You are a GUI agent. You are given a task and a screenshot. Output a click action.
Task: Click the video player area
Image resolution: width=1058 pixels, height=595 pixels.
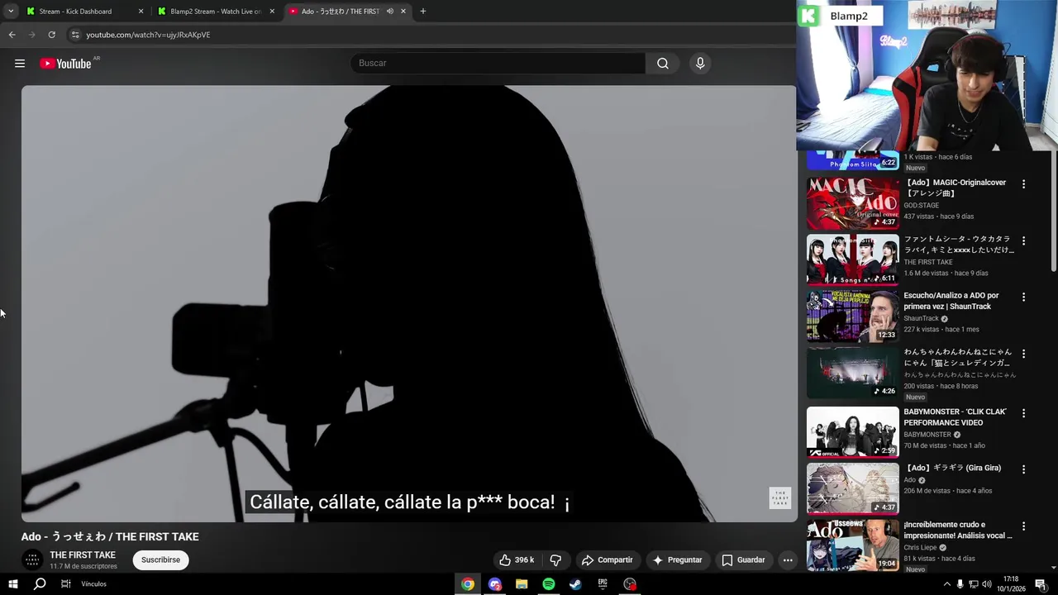pos(409,303)
